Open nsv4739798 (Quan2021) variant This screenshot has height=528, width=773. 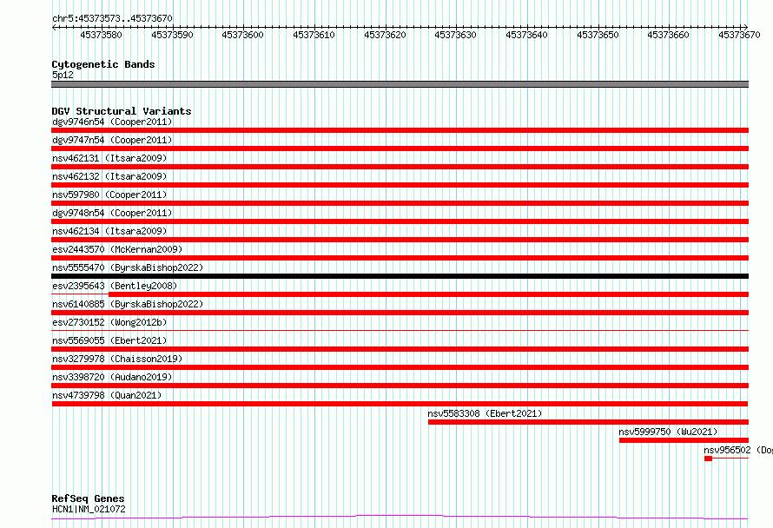(x=107, y=395)
